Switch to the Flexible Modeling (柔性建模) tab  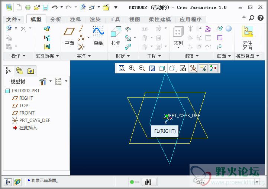(159, 19)
